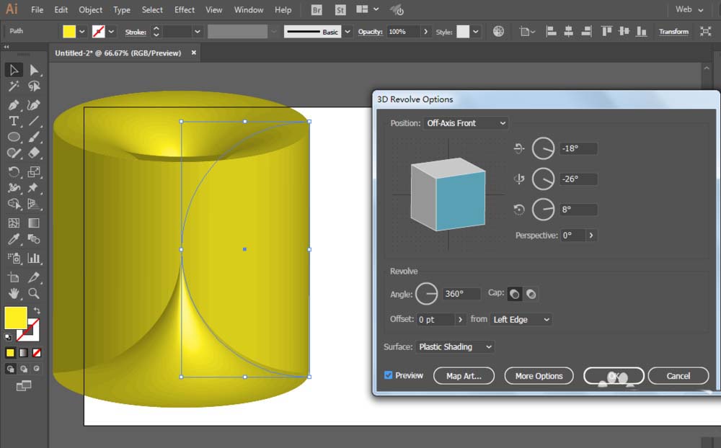The width and height of the screenshot is (721, 448).
Task: Select the Scale tool
Action: (x=34, y=172)
